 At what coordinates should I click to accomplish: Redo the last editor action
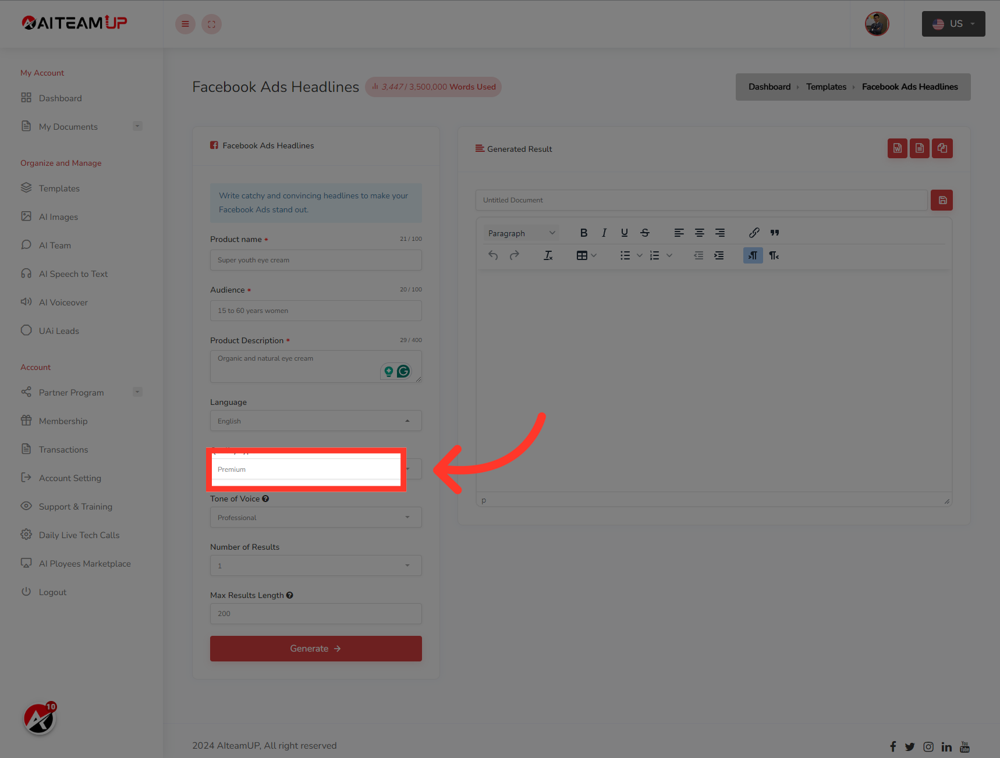point(514,255)
